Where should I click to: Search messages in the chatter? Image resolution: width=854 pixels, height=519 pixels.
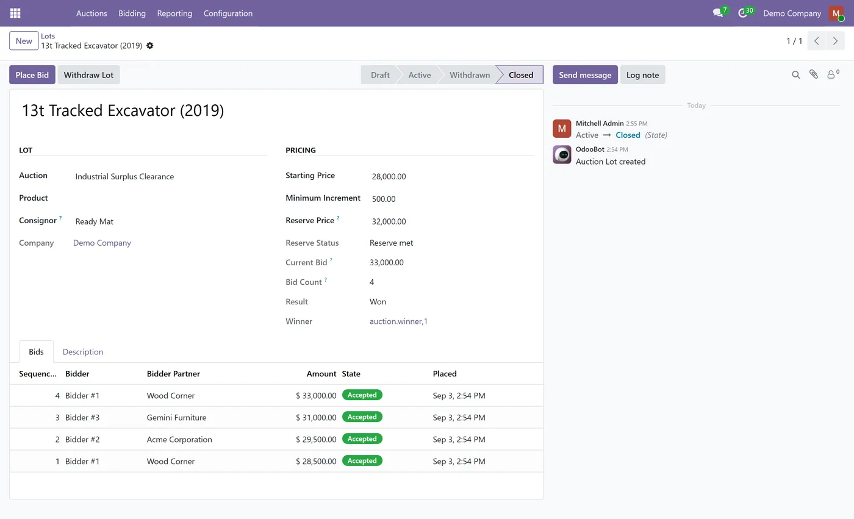coord(796,74)
